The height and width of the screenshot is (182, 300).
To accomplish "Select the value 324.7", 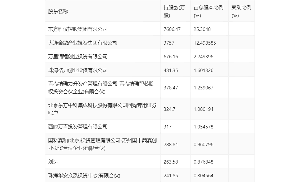I will coord(169,109).
